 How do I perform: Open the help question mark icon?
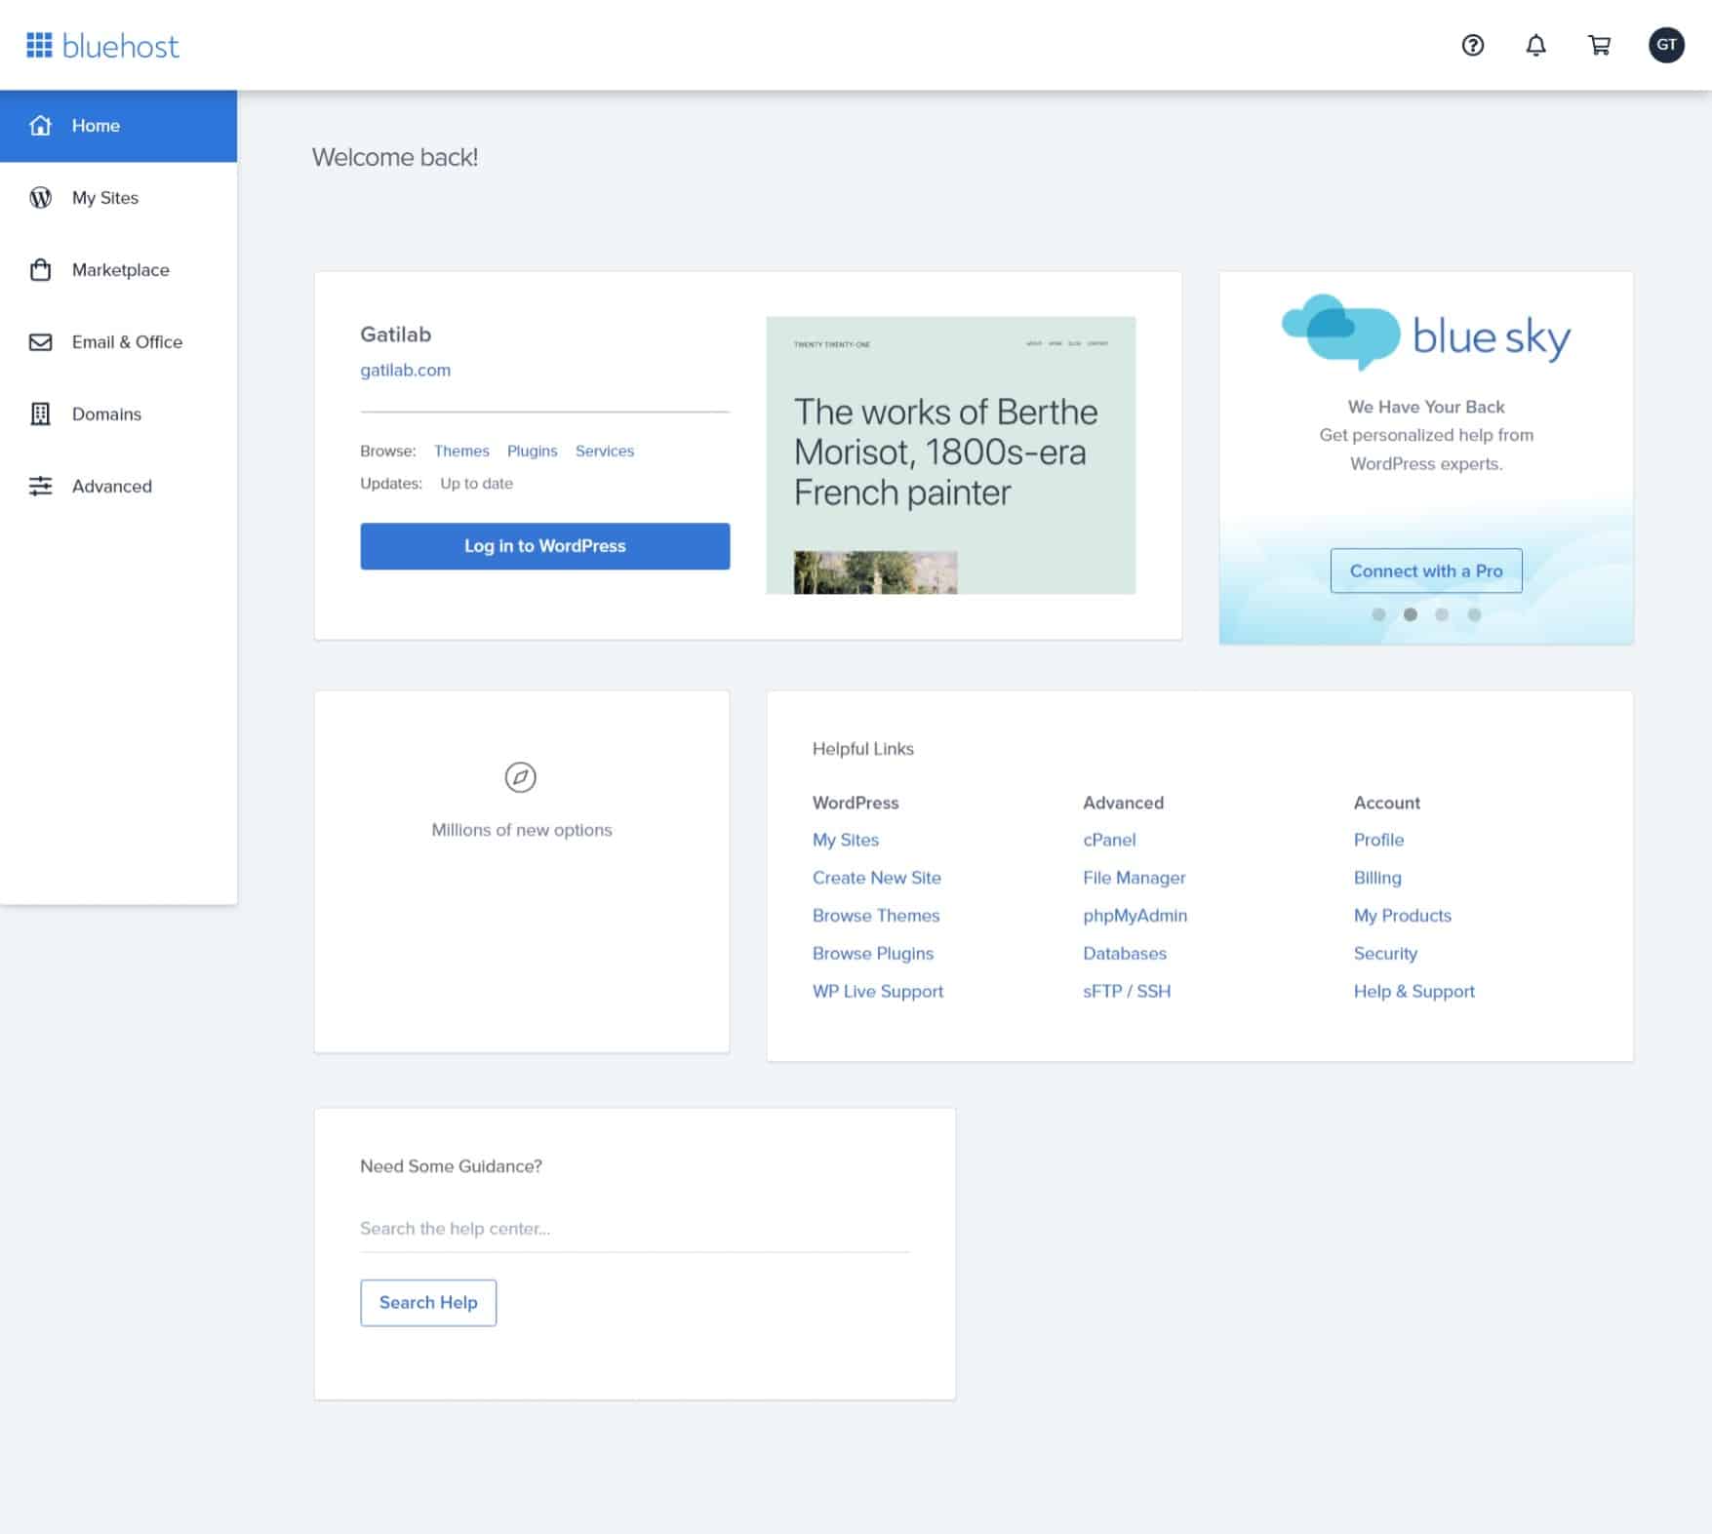tap(1472, 45)
